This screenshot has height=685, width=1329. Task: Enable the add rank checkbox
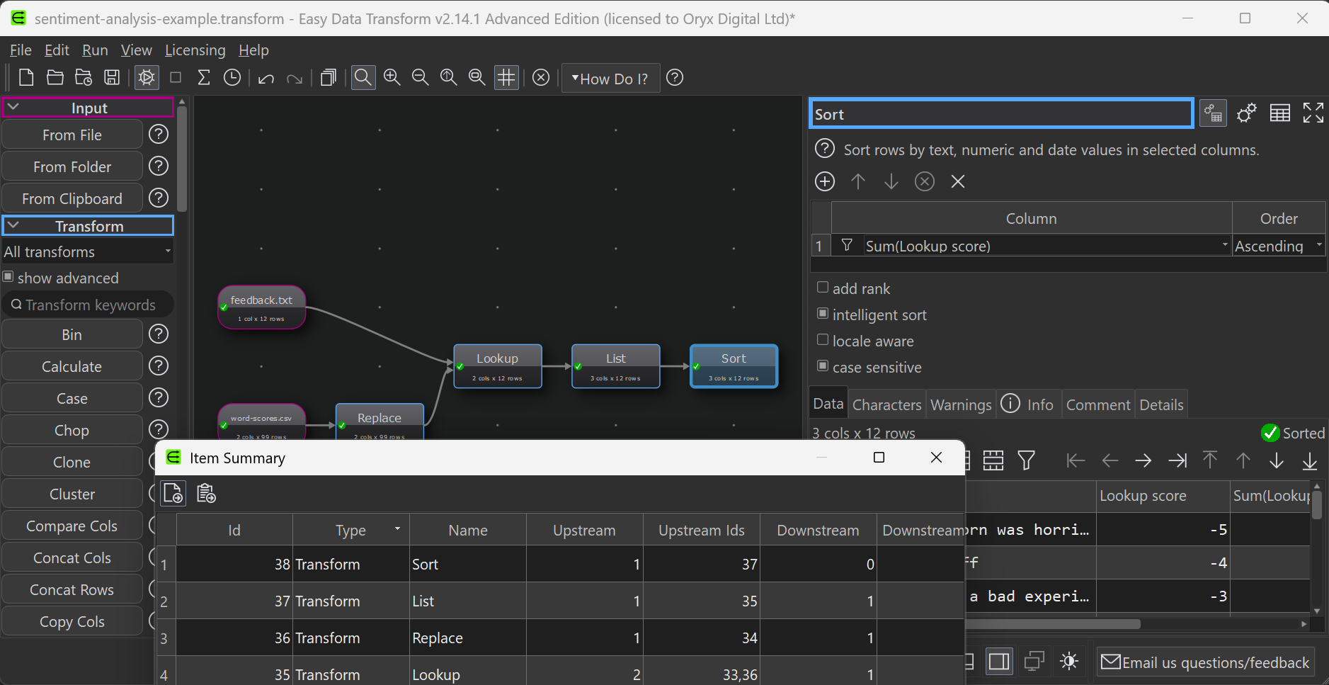point(823,288)
